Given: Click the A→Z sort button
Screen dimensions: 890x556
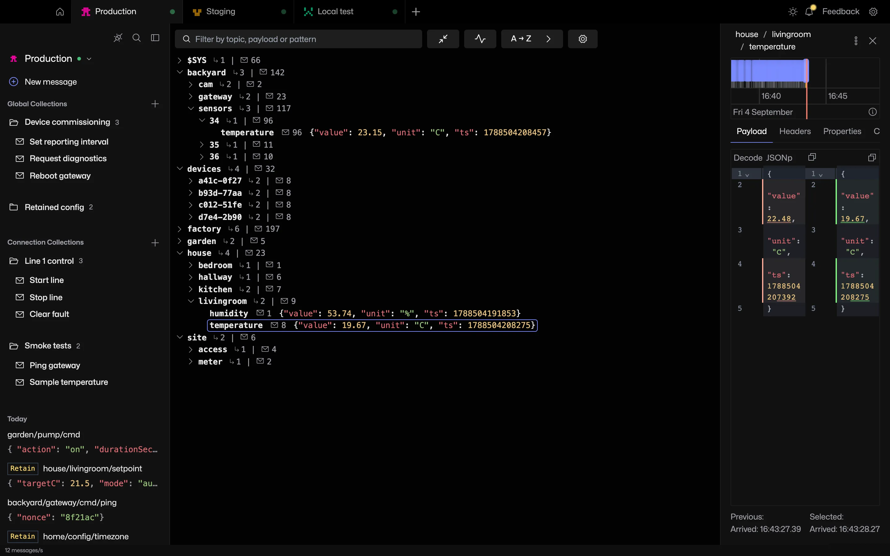Looking at the screenshot, I should click(x=521, y=39).
